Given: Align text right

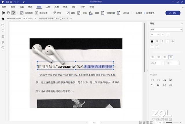Looking at the screenshot, I should tap(164, 57).
